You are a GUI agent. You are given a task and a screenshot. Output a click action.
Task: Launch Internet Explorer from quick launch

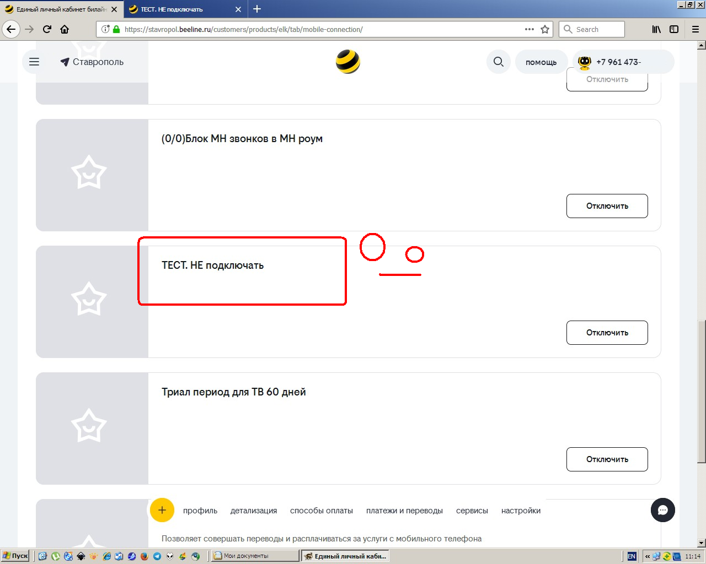pos(106,556)
